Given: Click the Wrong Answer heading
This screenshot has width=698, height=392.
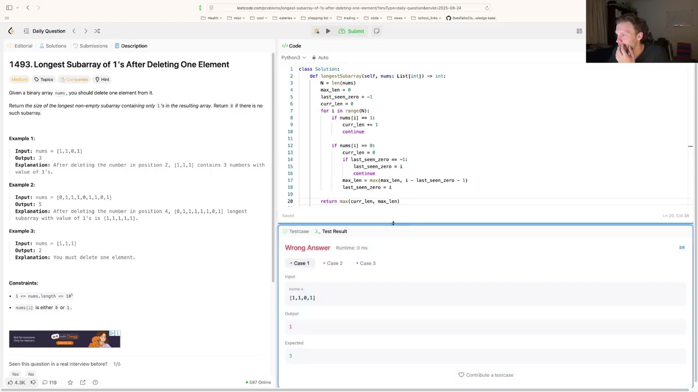Looking at the screenshot, I should pyautogui.click(x=308, y=248).
